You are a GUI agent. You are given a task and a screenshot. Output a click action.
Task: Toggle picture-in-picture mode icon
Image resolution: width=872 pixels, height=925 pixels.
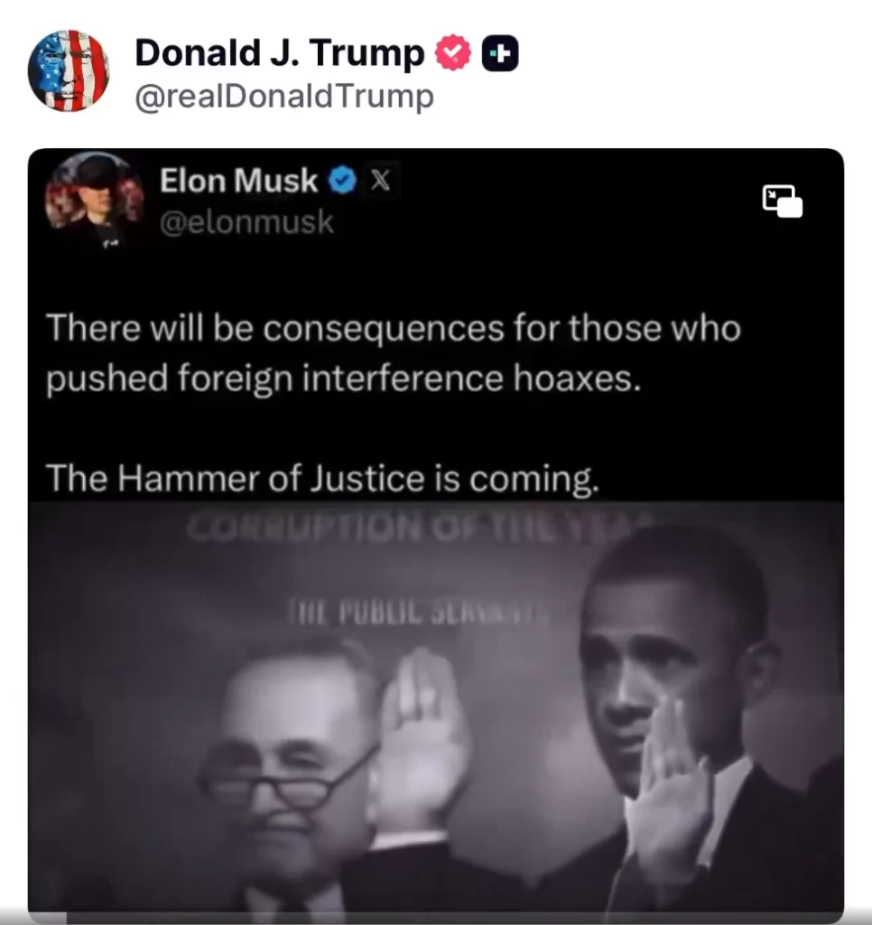tap(782, 201)
